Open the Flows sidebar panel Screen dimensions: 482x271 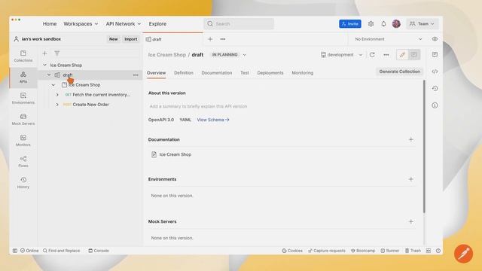23,162
